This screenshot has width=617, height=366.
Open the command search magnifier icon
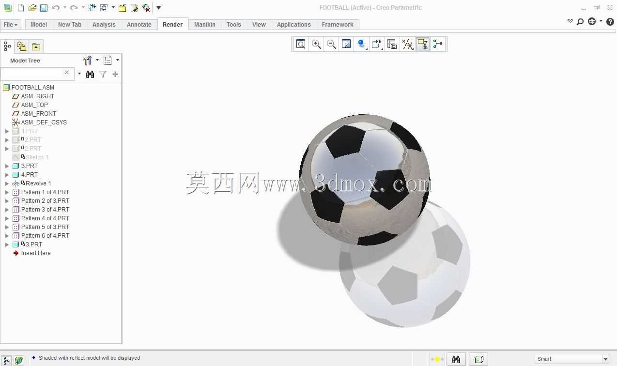pyautogui.click(x=580, y=21)
